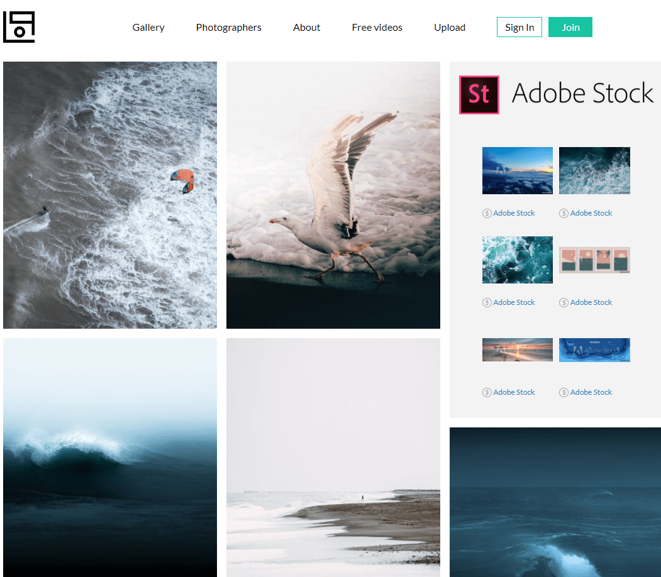Image resolution: width=661 pixels, height=577 pixels.
Task: Select Upload in the navigation
Action: pos(449,28)
